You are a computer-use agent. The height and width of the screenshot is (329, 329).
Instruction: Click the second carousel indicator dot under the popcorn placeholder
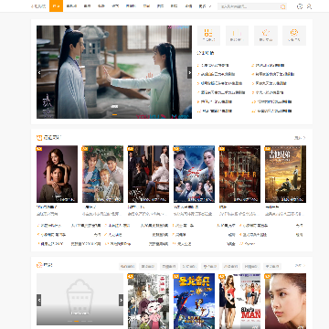coord(77,321)
